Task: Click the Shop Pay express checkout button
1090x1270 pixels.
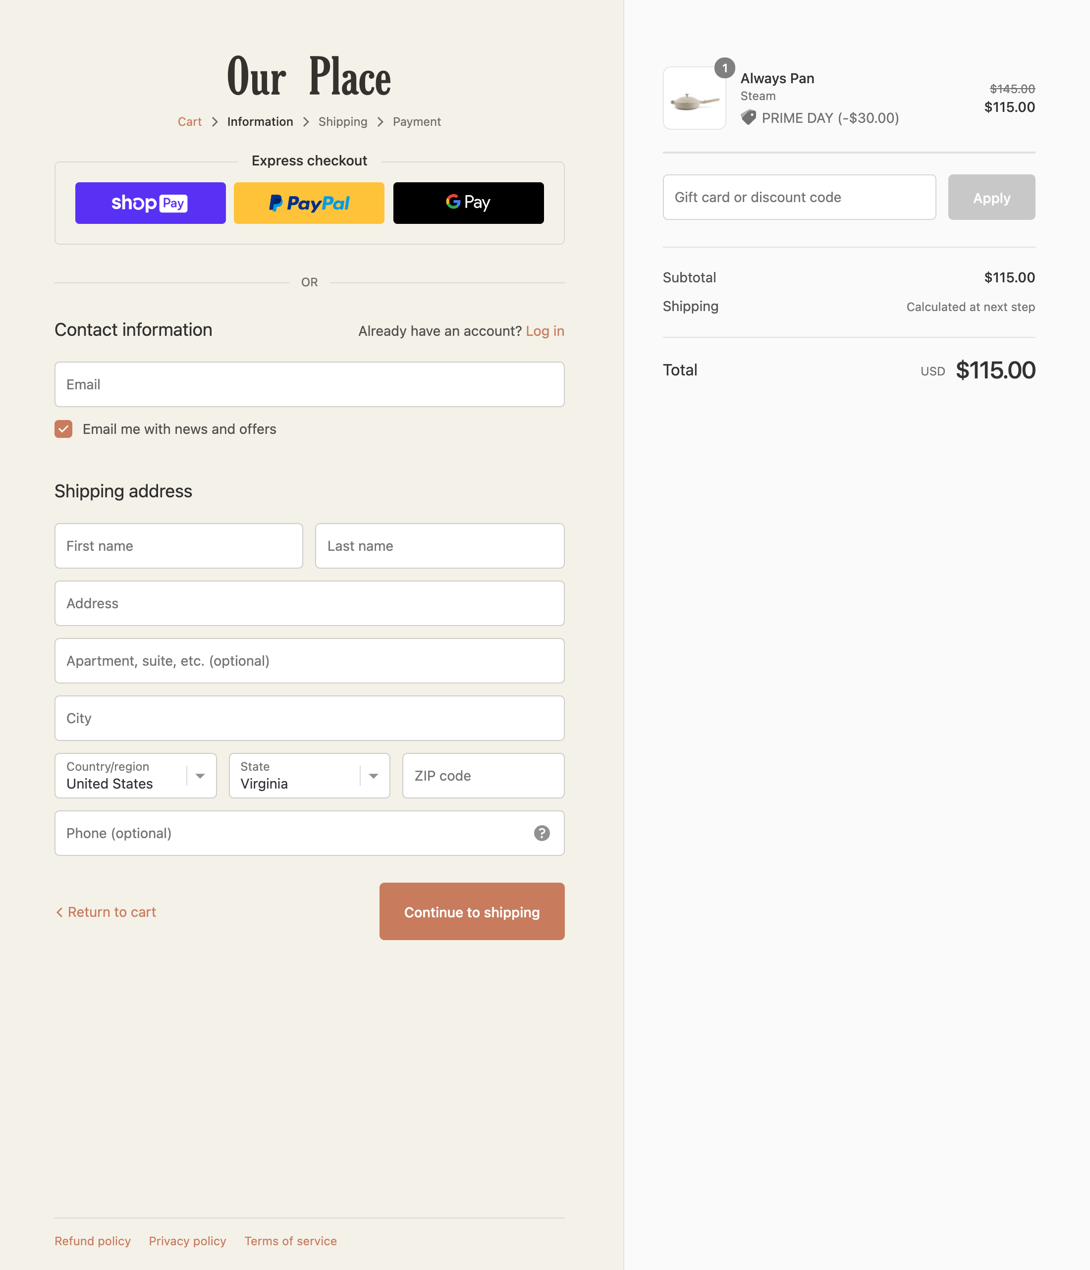Action: 150,203
